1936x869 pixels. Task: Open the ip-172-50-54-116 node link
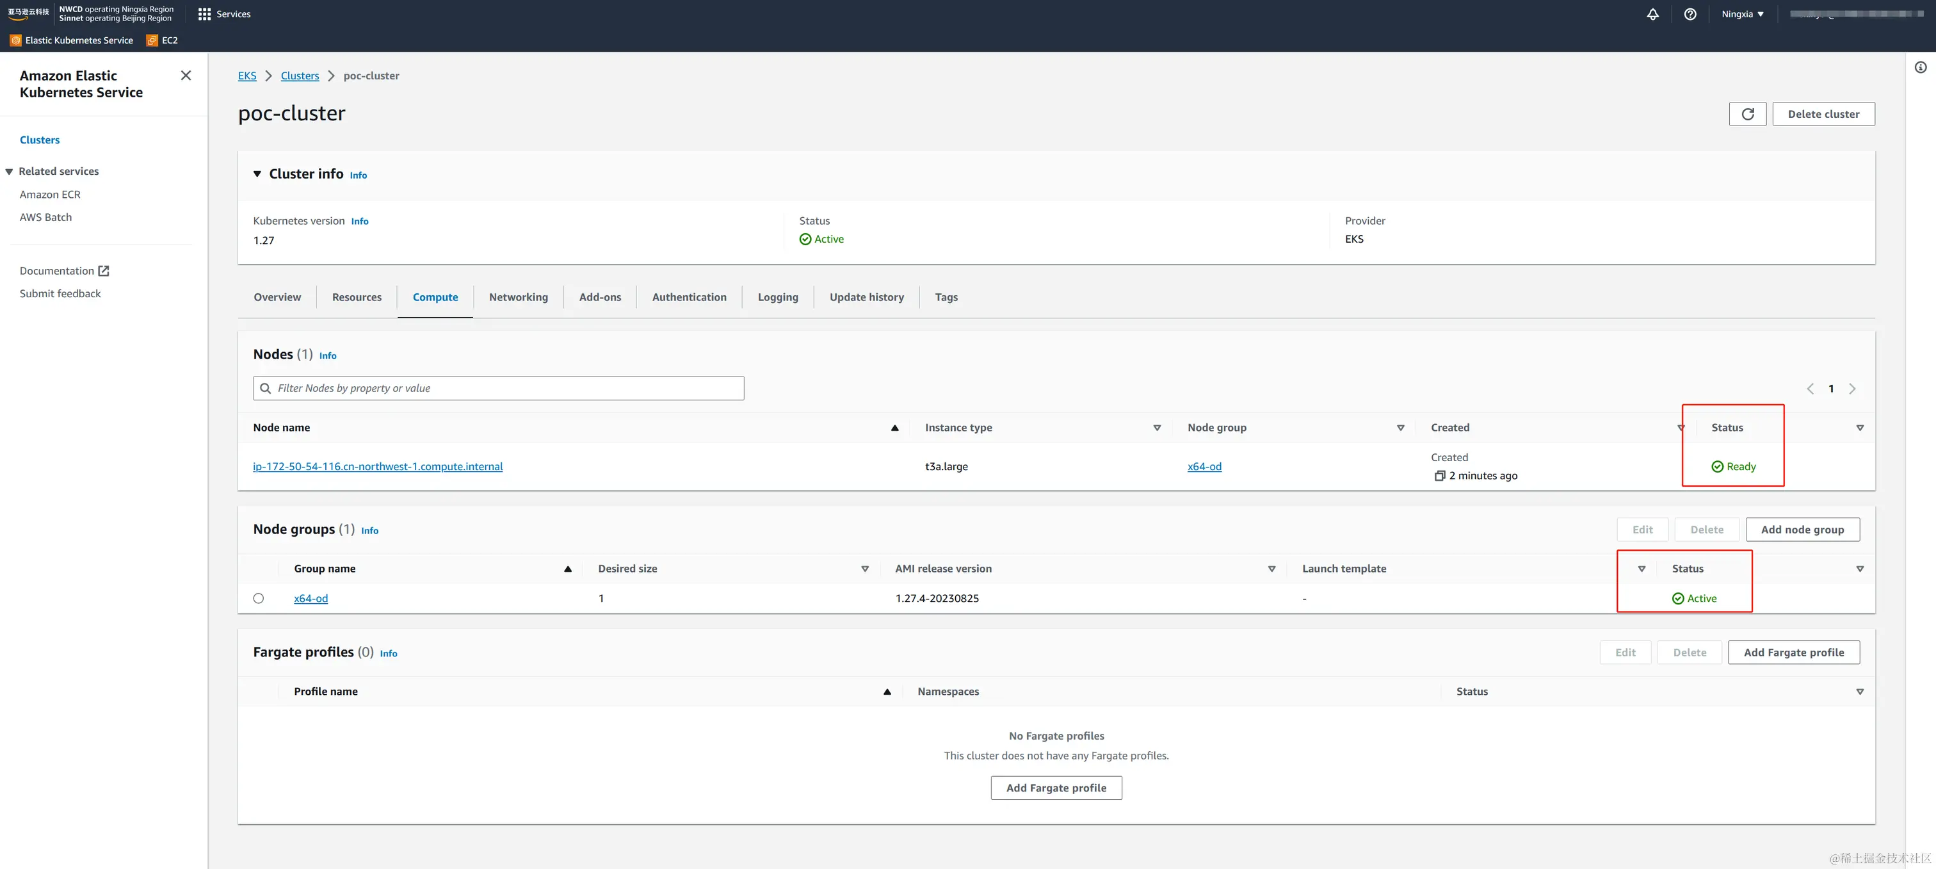point(378,466)
